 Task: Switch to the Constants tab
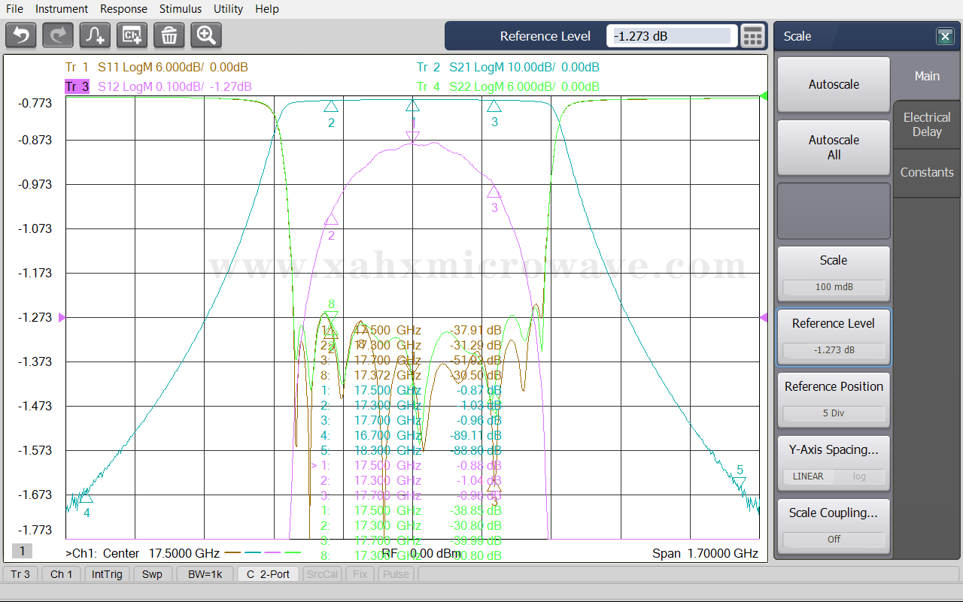927,172
